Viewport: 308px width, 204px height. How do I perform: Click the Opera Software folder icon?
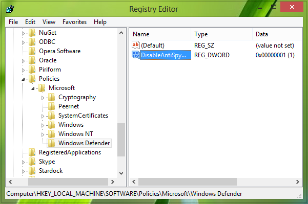coord(32,51)
